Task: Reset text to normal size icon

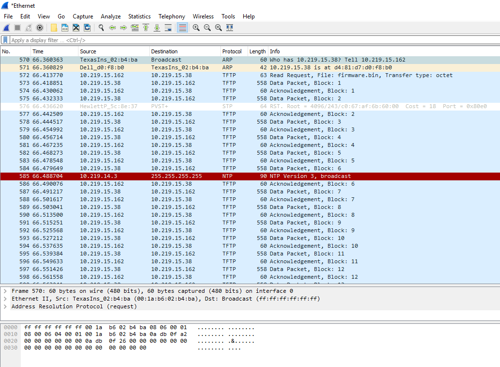Action: pos(219,28)
